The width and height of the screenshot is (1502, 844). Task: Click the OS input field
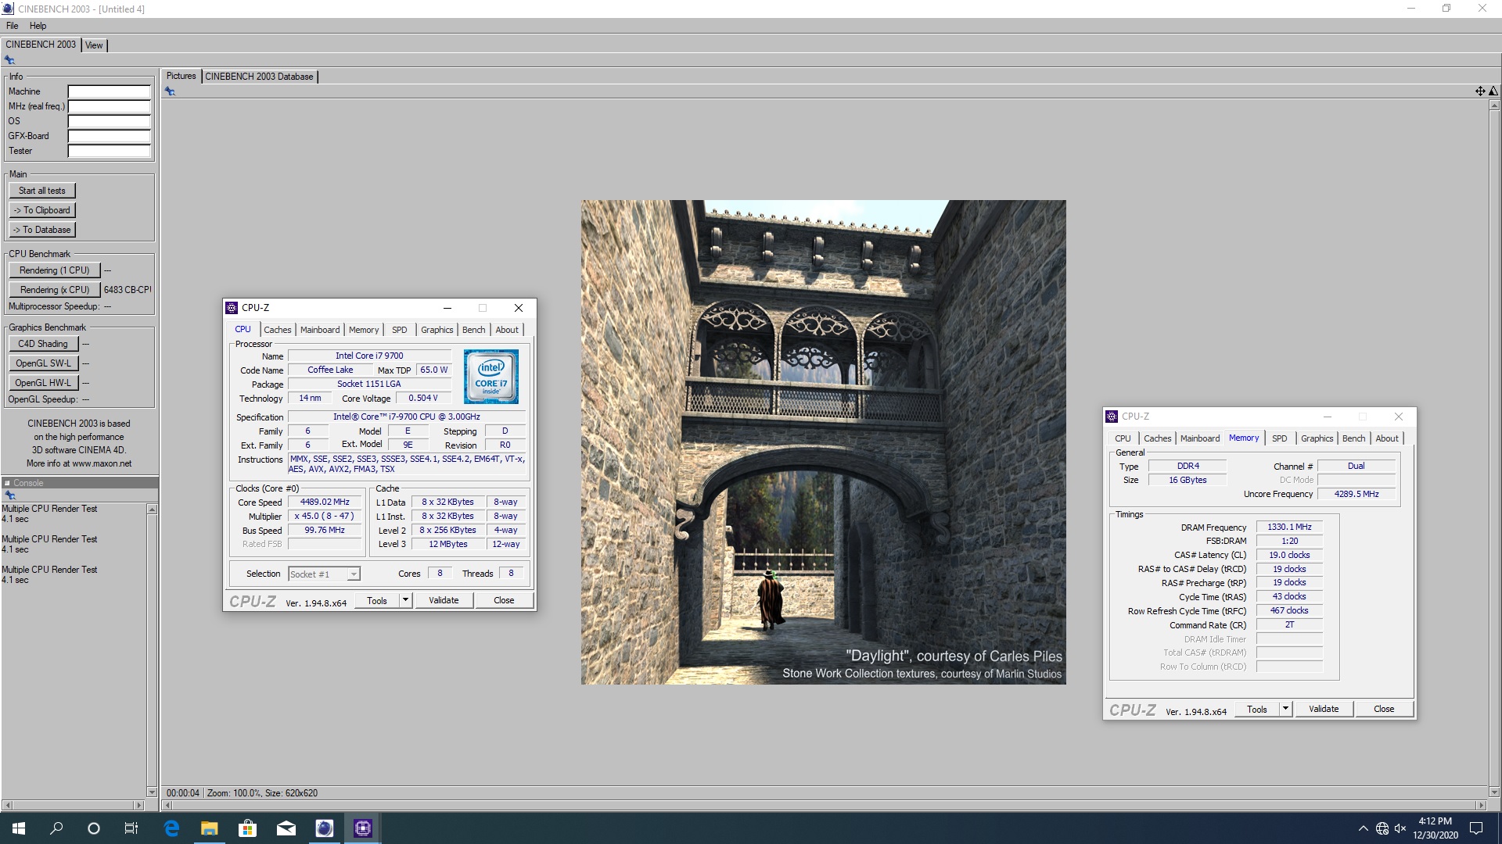point(109,121)
